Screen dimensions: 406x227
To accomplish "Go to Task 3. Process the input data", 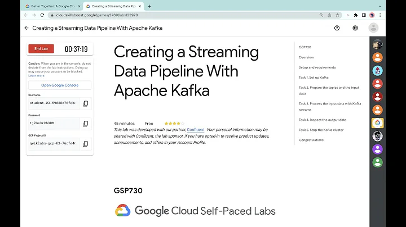I will pyautogui.click(x=330, y=107).
